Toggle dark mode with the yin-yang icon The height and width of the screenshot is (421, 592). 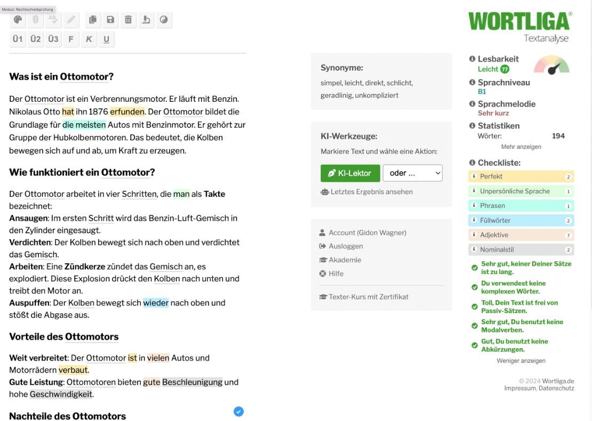pyautogui.click(x=164, y=20)
